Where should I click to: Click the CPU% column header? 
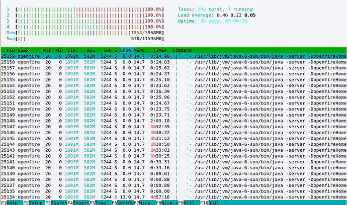126,50
